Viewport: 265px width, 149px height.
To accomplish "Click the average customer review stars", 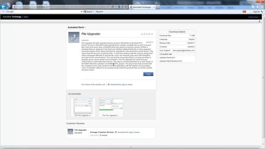I will (94, 135).
